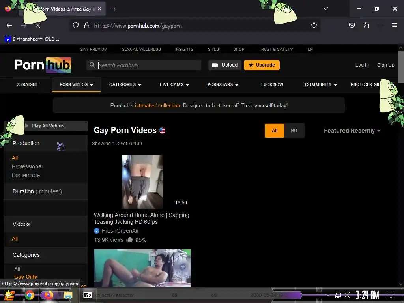Screen dimensions: 404x303
Task: Open the notification center icon
Action: pyautogui.click(x=391, y=295)
